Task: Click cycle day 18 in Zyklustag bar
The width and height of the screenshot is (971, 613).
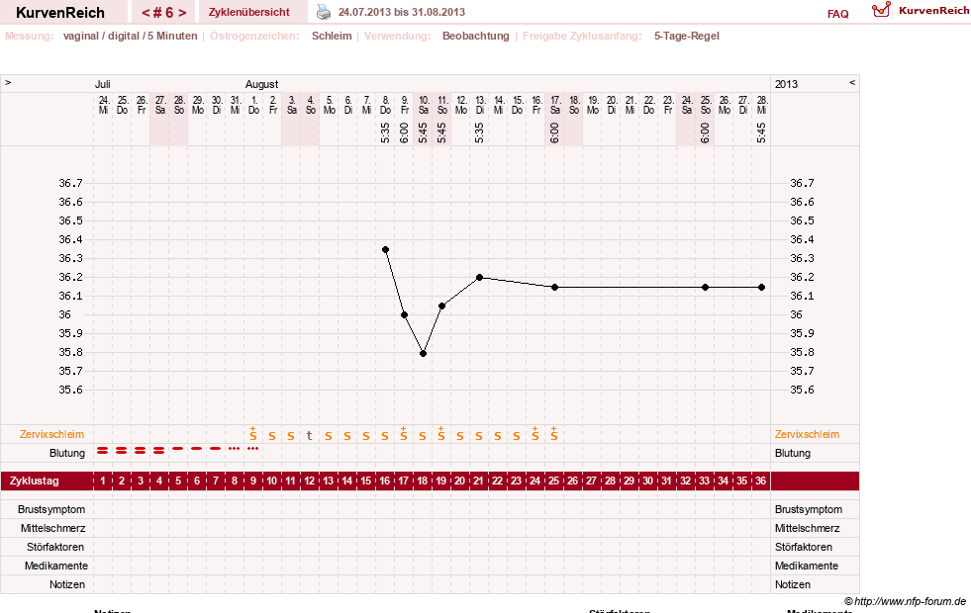Action: pos(423,481)
